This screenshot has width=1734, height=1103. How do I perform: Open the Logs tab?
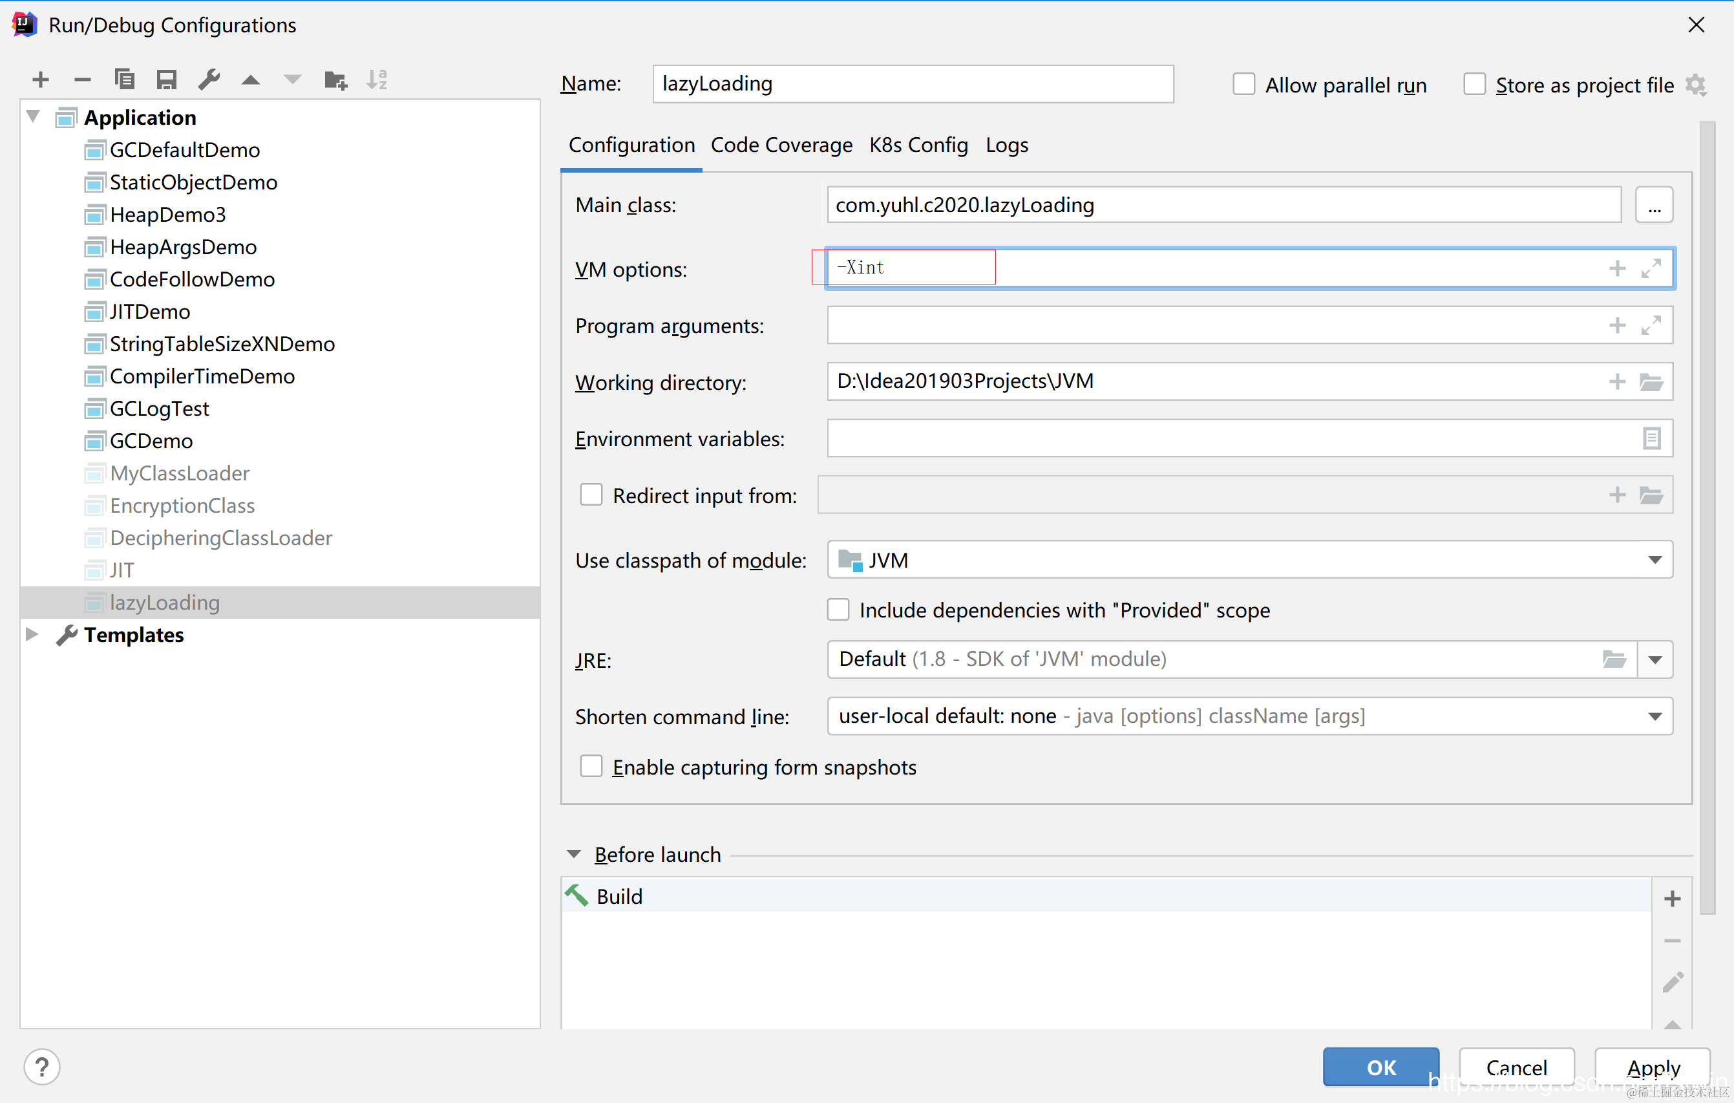tap(1006, 145)
